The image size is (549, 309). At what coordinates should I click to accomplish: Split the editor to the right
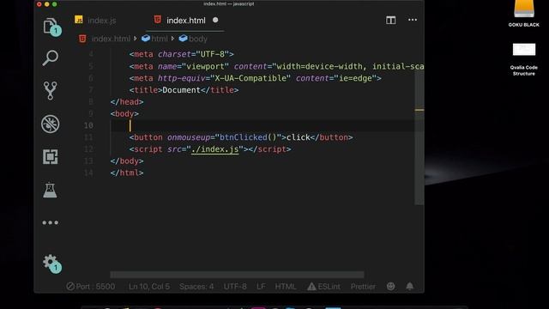point(391,20)
